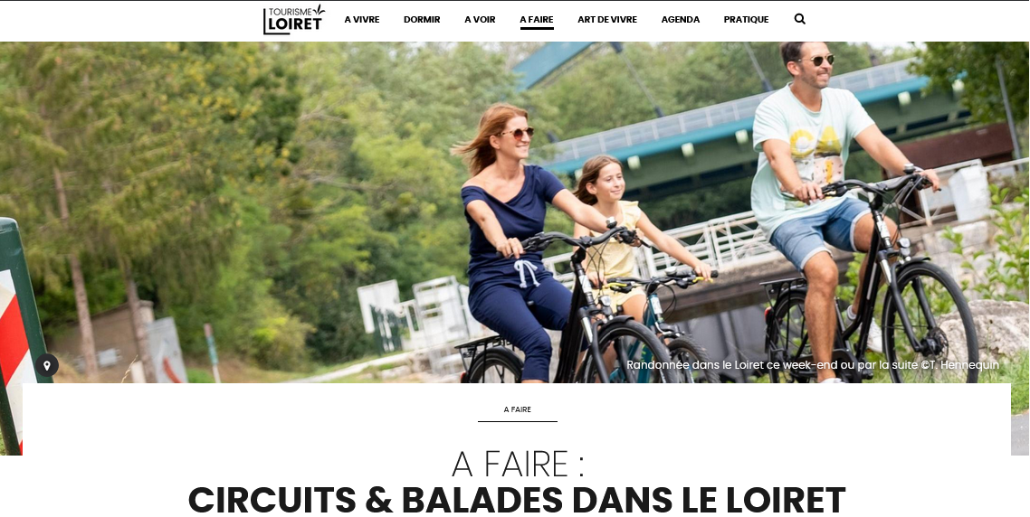
Task: Click the Circuits & Balades dans le Loiret heading
Action: 516,500
